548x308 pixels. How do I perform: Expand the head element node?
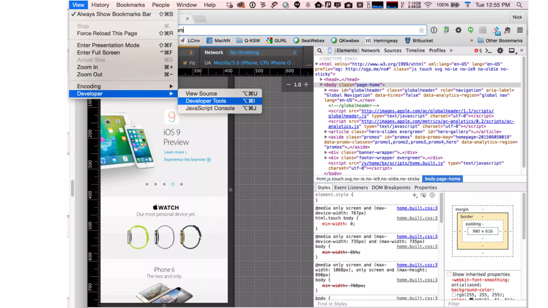(x=321, y=79)
